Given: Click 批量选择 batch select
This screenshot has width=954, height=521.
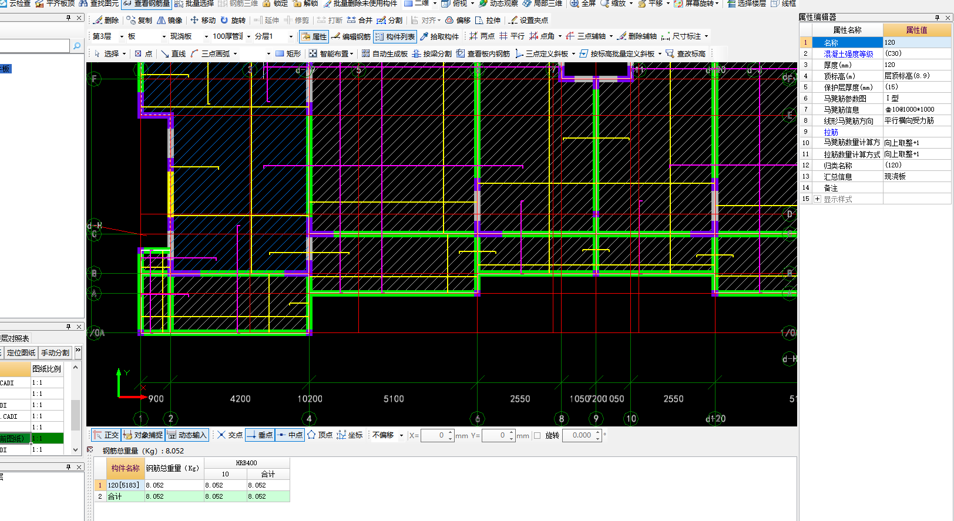Looking at the screenshot, I should tap(194, 3).
